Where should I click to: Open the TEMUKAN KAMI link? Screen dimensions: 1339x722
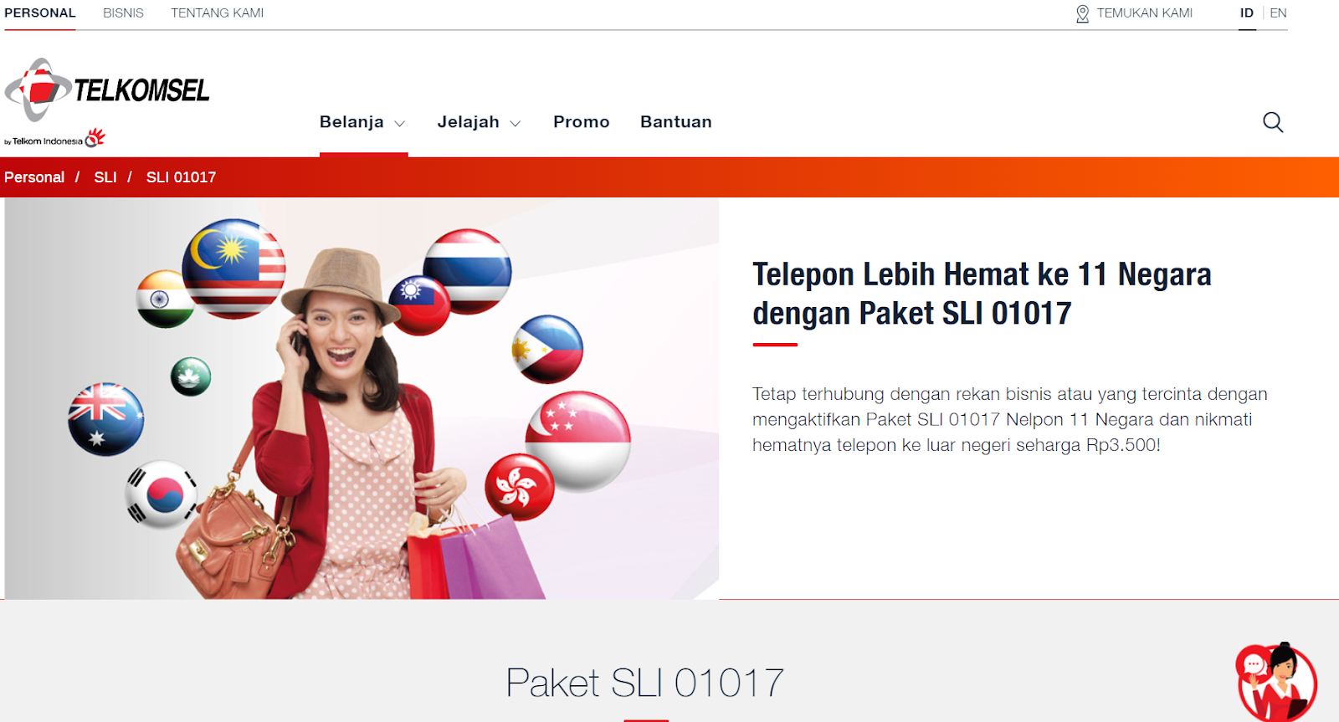[1145, 13]
